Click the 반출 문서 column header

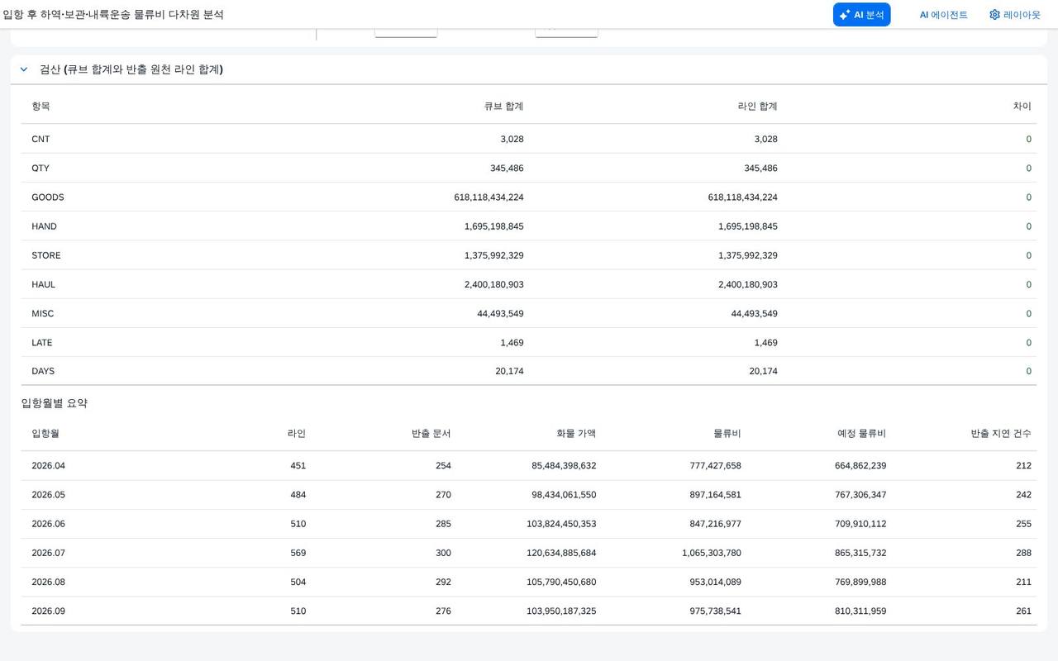pyautogui.click(x=431, y=433)
